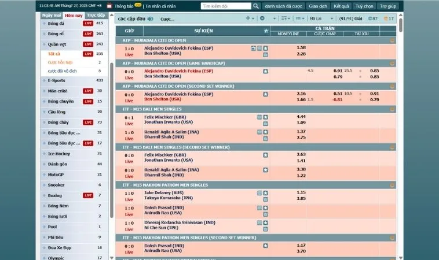Switch to the Ngày mai tab
439x260 pixels.
(52, 15)
